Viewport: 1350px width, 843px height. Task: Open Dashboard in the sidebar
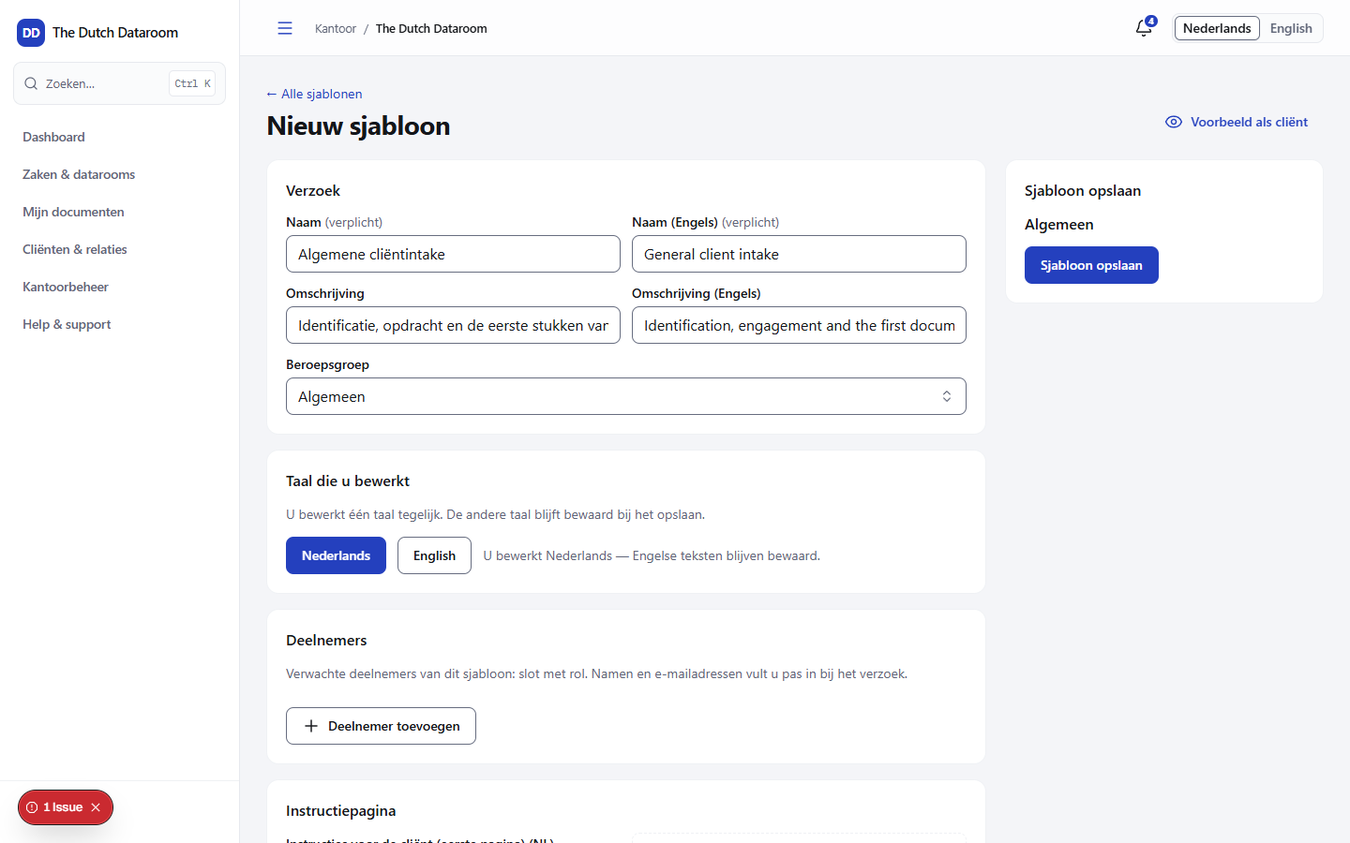click(53, 137)
